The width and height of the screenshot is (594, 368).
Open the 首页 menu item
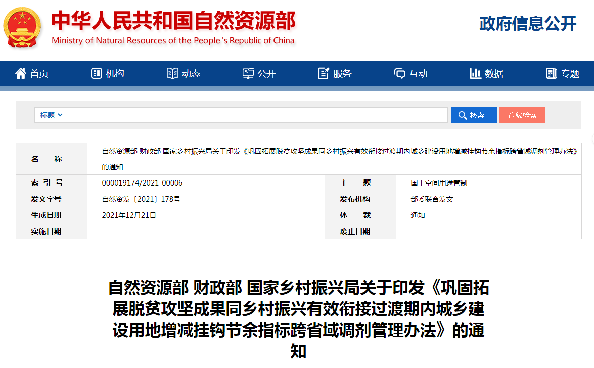click(32, 73)
